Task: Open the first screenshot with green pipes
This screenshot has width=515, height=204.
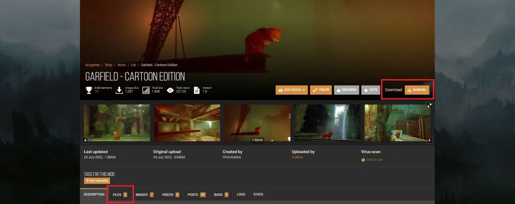Action: click(x=117, y=123)
